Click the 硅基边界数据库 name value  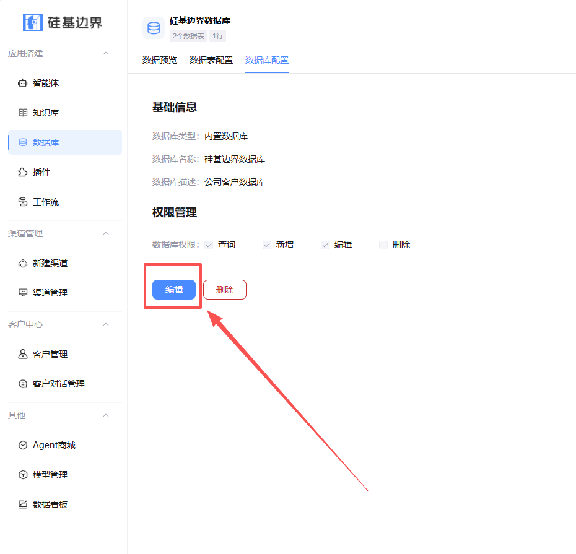click(235, 159)
